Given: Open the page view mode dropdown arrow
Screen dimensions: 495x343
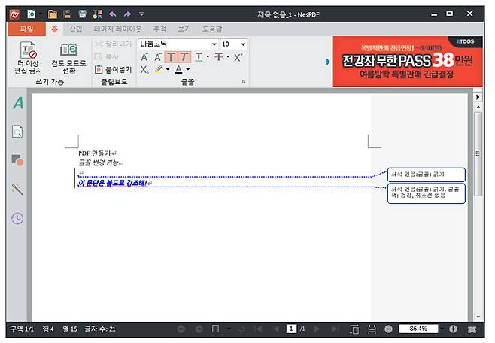Looking at the screenshot, I should pos(229,329).
